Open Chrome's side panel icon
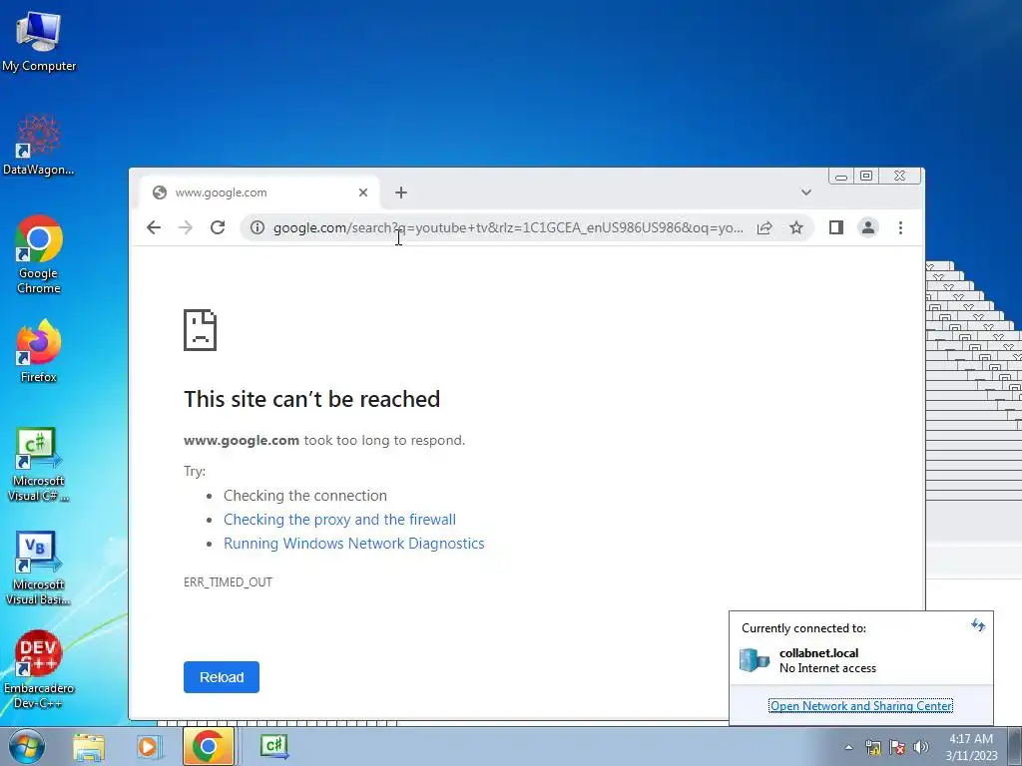The image size is (1022, 766). tap(836, 227)
